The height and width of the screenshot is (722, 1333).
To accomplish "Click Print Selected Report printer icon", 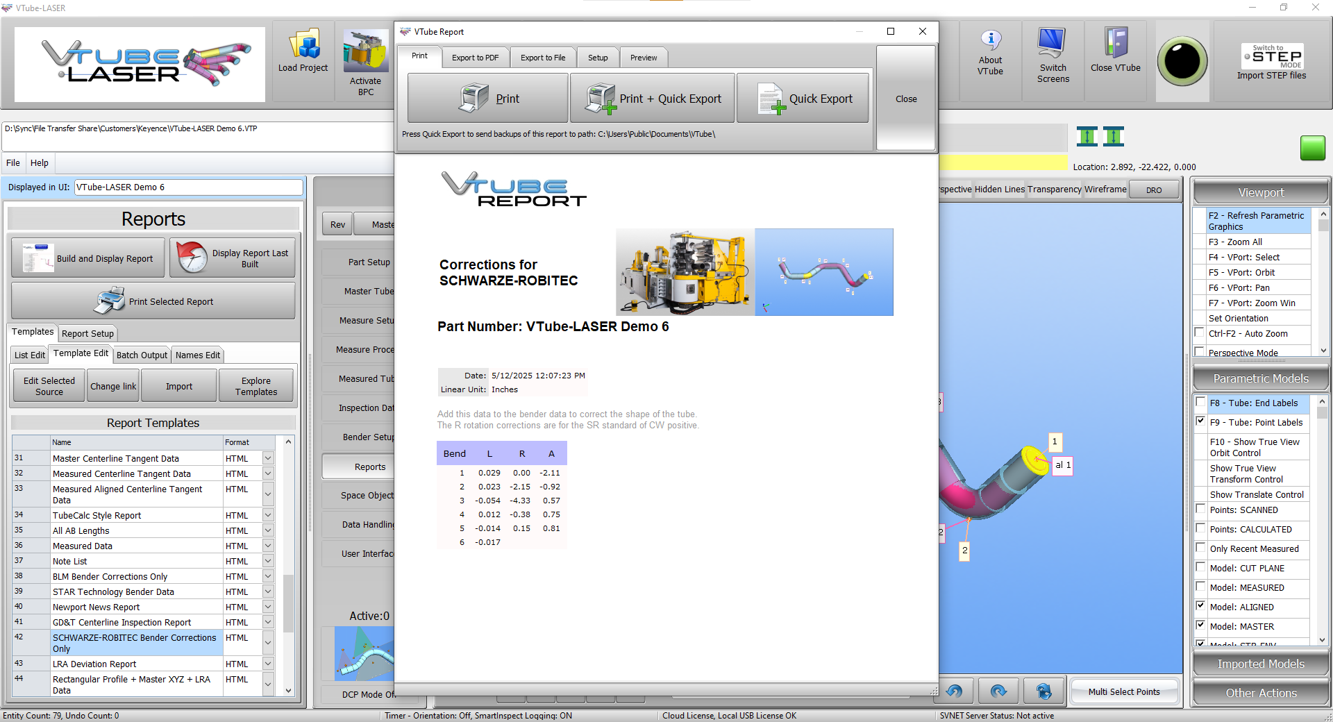I will [x=110, y=301].
